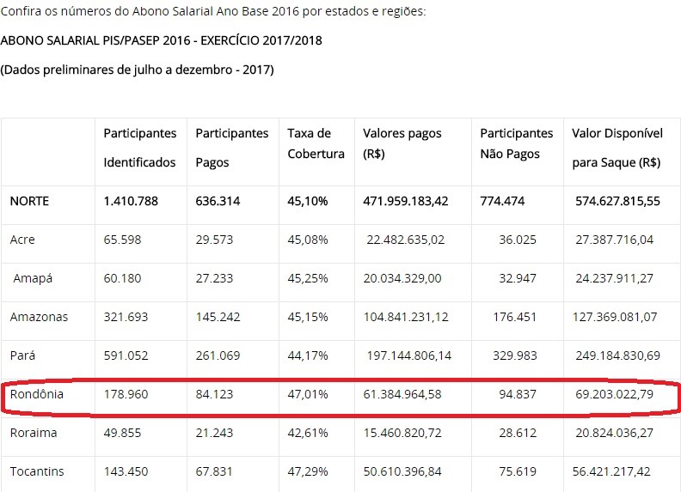Click the 'ABONO SALARIAL PIS/PASEP 2016' heading
Screen dimensions: 681x492
pos(162,40)
